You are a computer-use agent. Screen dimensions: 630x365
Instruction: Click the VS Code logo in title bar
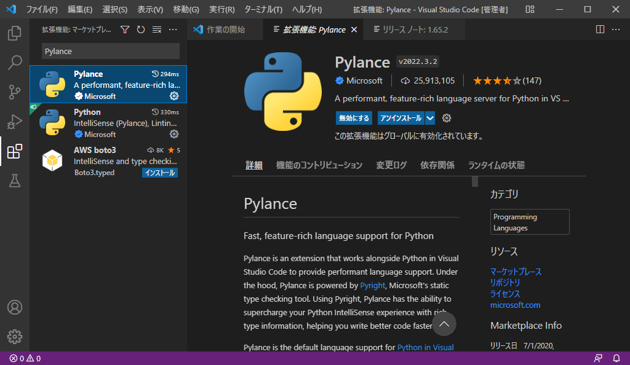click(11, 9)
